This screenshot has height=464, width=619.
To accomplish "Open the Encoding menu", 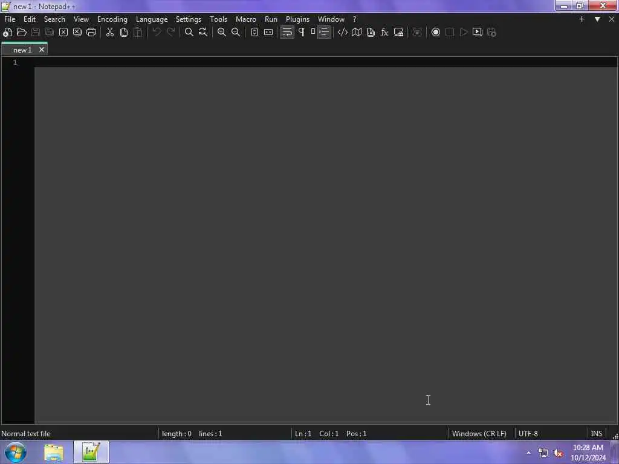I will pyautogui.click(x=112, y=19).
